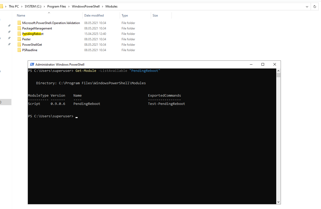The image size is (321, 209).
Task: Open the PendingReboot folder icon
Action: [x=19, y=34]
